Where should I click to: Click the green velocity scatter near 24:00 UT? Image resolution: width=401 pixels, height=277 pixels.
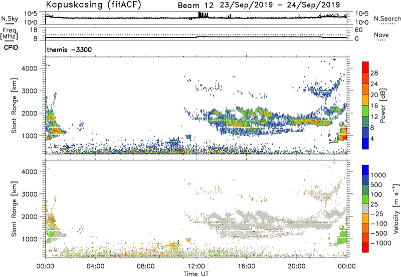(x=341, y=236)
